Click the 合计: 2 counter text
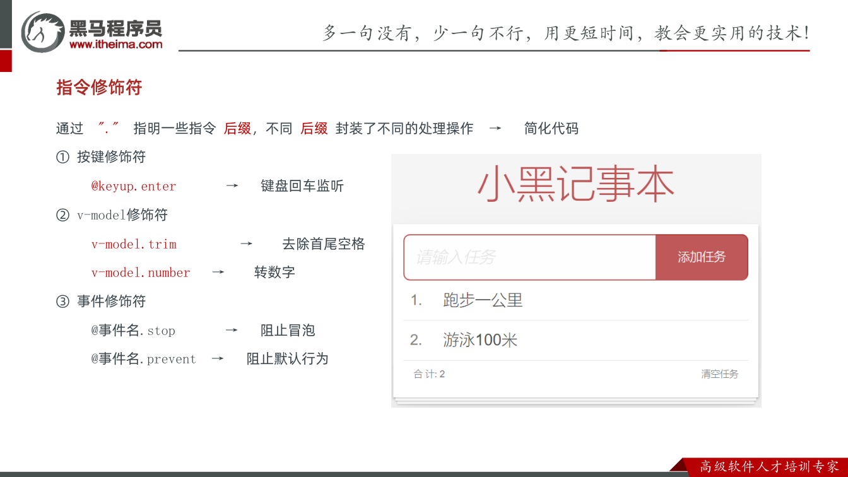The image size is (848, 477). coord(429,374)
